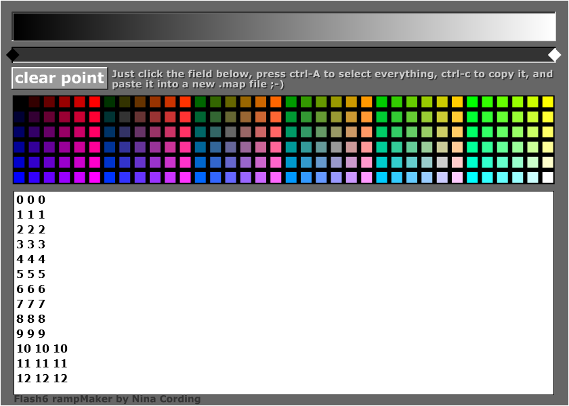Pick the pure blue color swatch
Image resolution: width=569 pixels, height=406 pixels.
click(x=20, y=177)
